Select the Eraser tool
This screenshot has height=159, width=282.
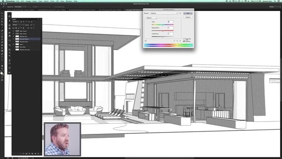2,42
